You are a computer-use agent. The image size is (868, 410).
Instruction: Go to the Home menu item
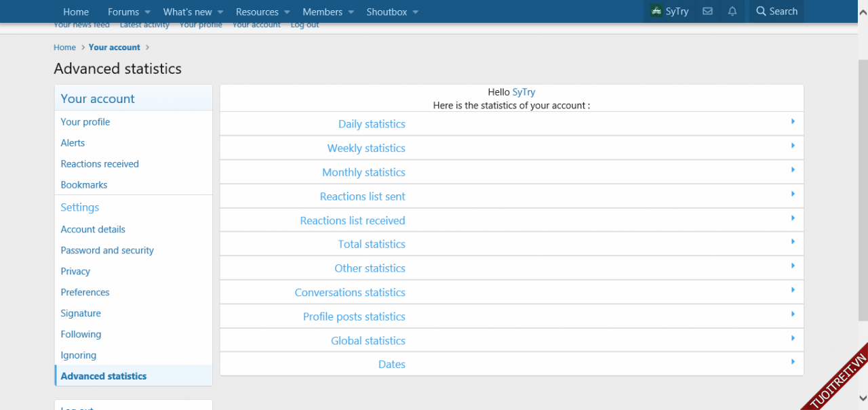(x=76, y=12)
